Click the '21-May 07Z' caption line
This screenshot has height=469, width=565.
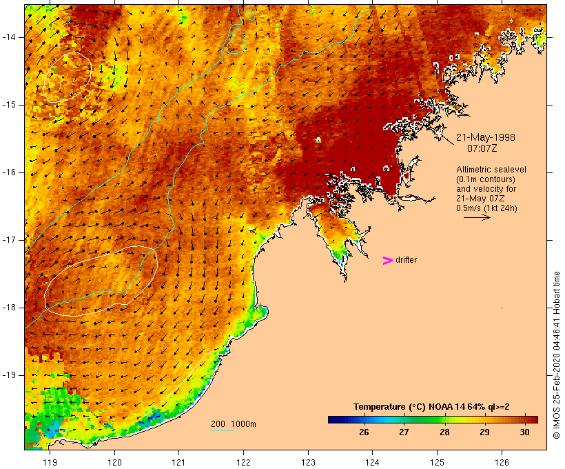point(480,199)
